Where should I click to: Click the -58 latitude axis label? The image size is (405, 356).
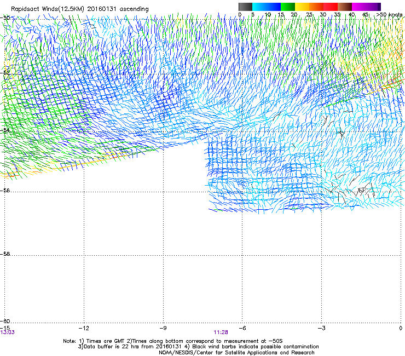pyautogui.click(x=5, y=254)
